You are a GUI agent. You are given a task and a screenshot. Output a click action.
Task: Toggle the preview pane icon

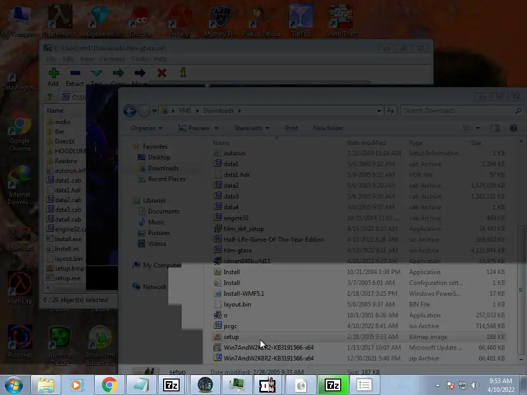[495, 128]
